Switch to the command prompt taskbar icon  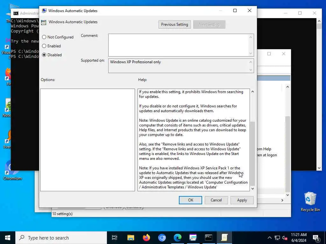[209, 238]
